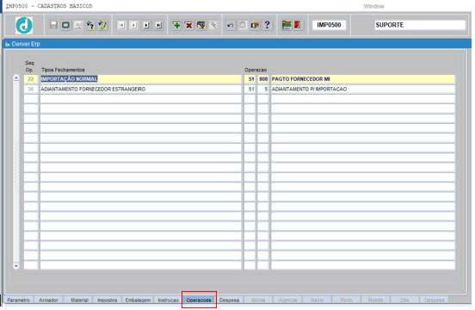Image resolution: width=475 pixels, height=310 pixels.
Task: Click ADIANTAMENTO P/ IMPORTACAO description field
Action: click(x=363, y=89)
